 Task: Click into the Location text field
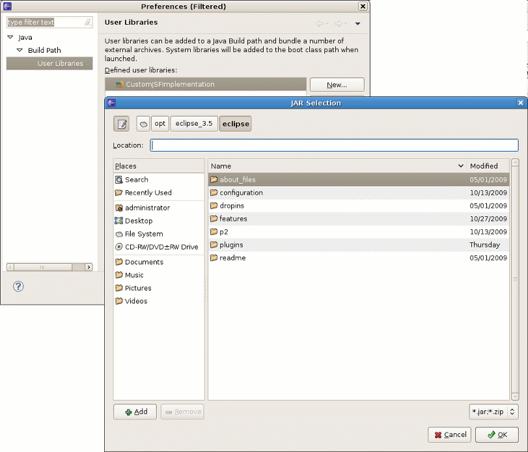334,145
